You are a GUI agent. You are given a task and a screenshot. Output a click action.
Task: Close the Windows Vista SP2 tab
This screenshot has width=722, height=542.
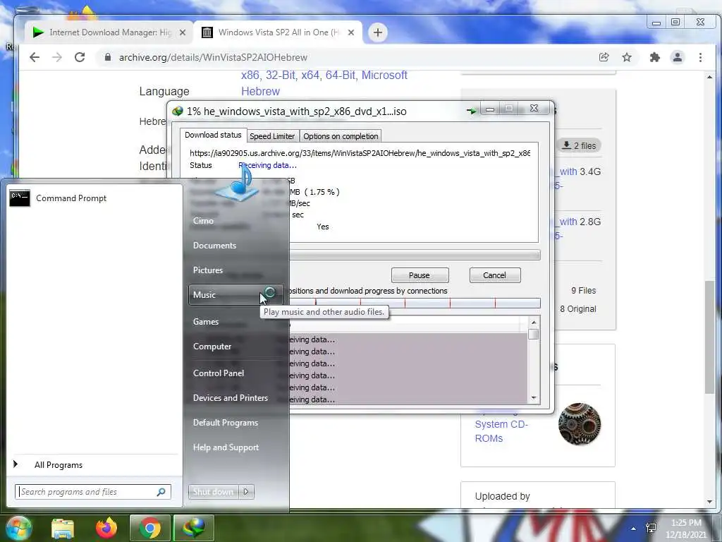(351, 32)
